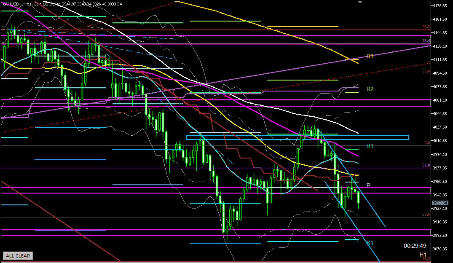
Task: Select the 0.0 Fibonacci level label
Action: 426,142
